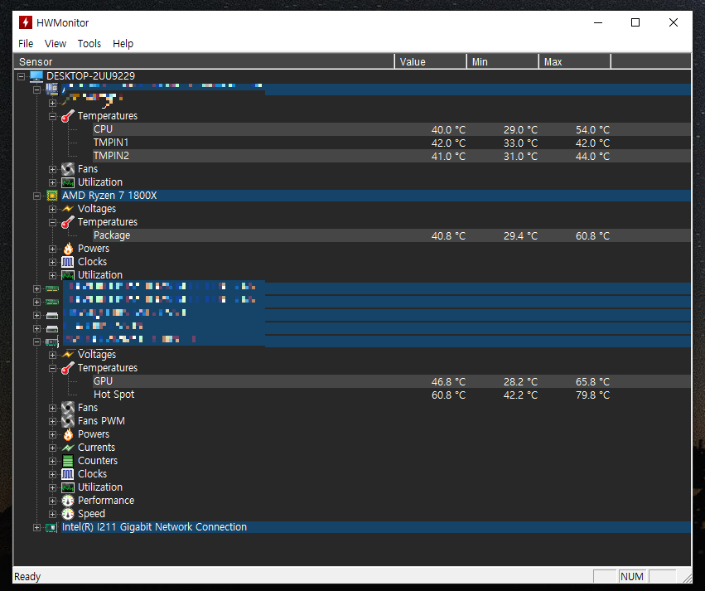Click the CPU min value 29.0 °C
Screen dimensions: 705x591
pyautogui.click(x=520, y=129)
